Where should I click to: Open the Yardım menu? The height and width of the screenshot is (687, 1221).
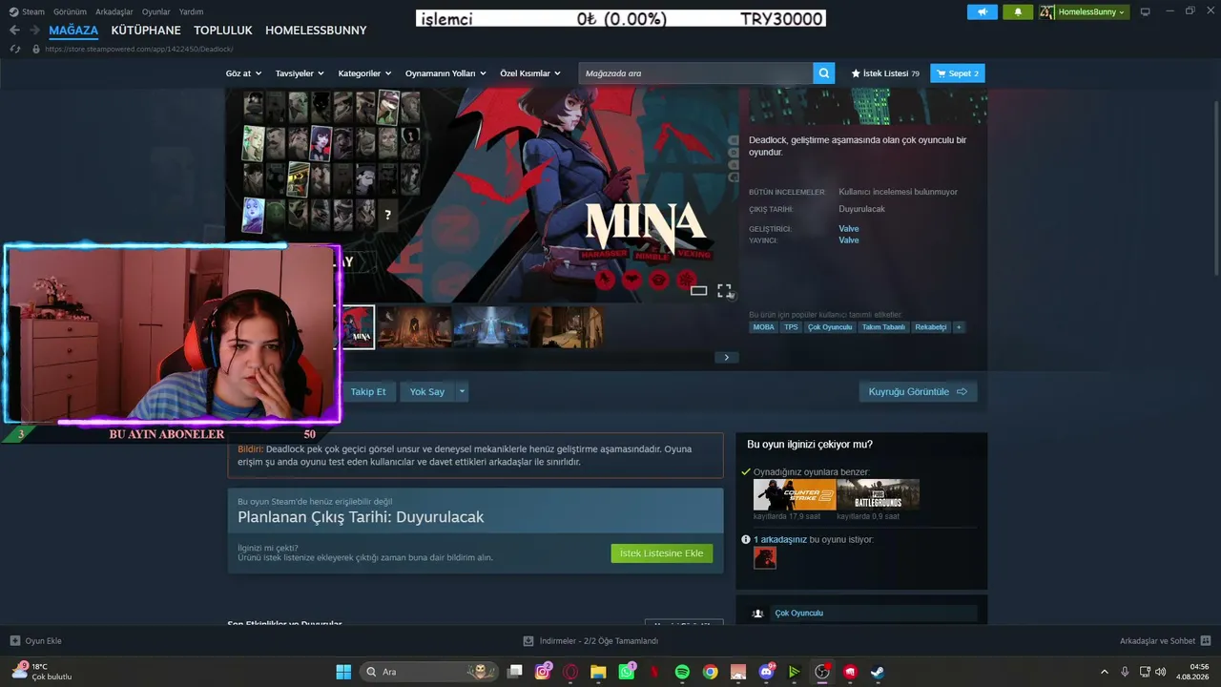click(191, 11)
